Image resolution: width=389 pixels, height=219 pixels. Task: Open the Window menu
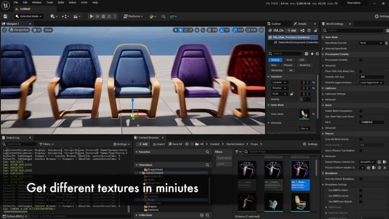(x=36, y=2)
